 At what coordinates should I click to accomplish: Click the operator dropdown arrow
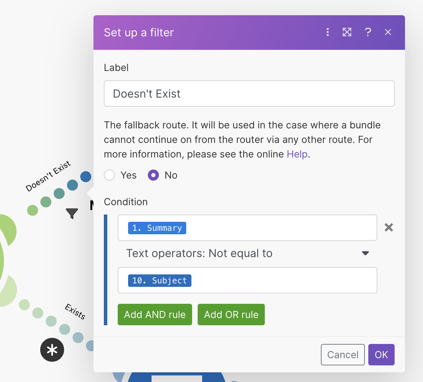365,253
